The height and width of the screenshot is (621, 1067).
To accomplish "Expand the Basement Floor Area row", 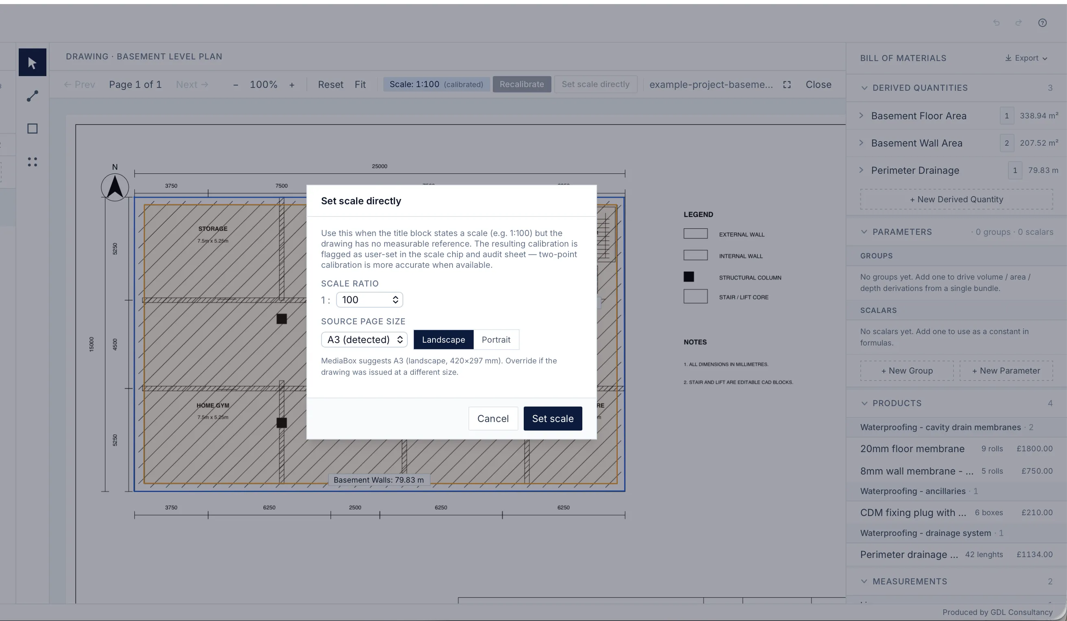I will tap(861, 116).
